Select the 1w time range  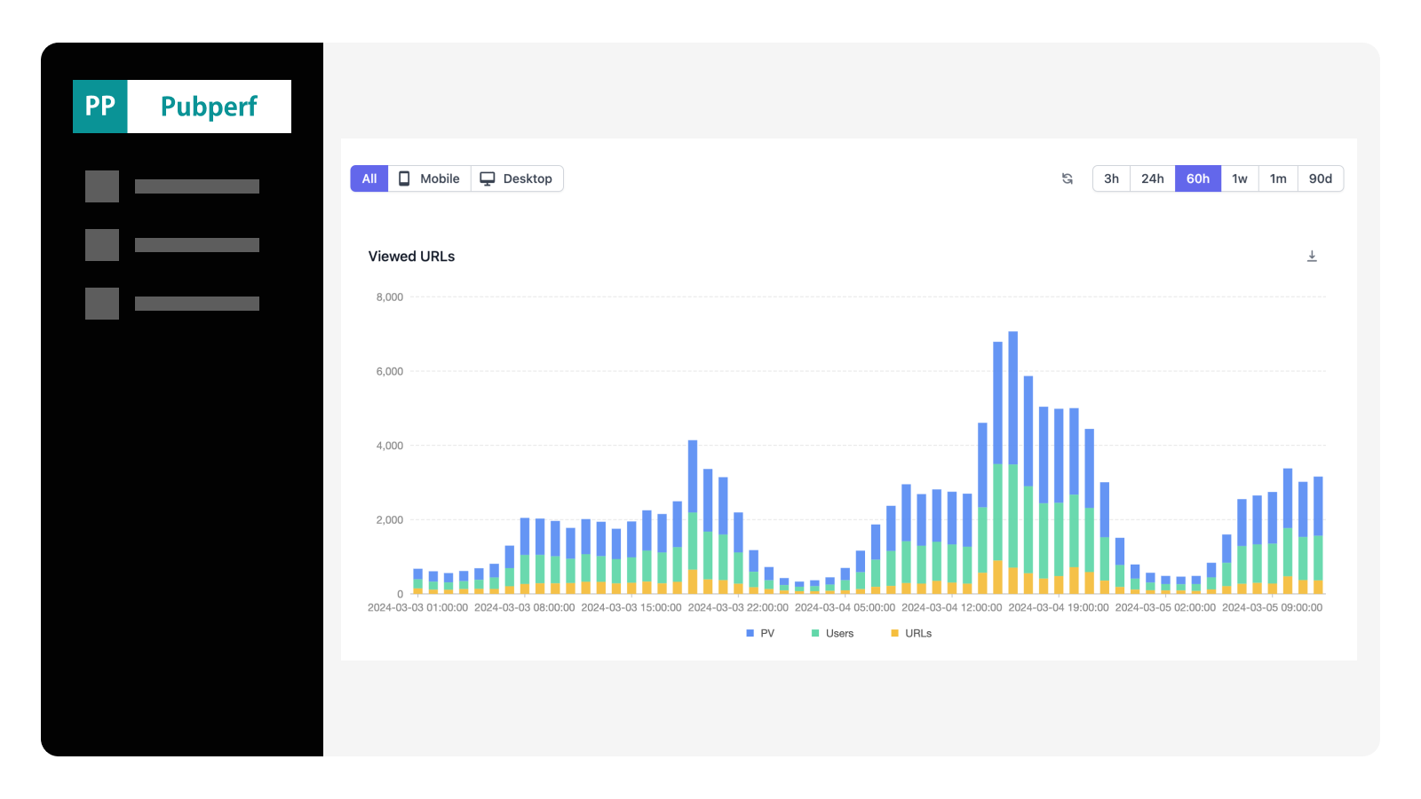point(1240,178)
